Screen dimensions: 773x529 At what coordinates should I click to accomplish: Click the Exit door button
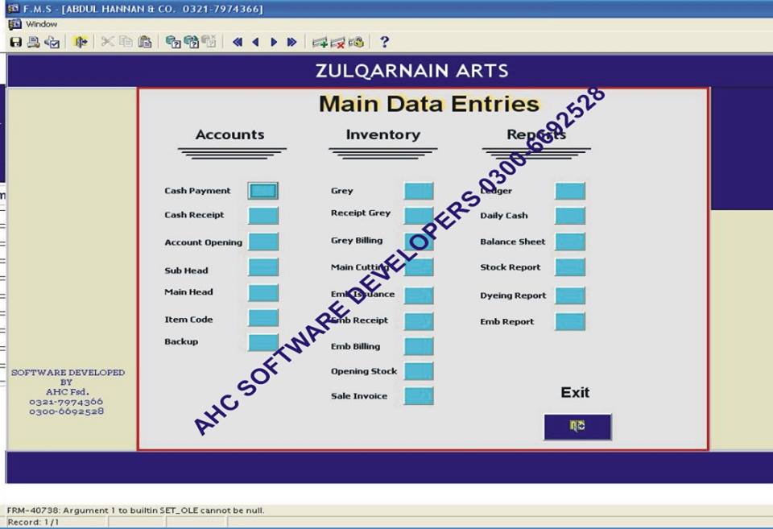pyautogui.click(x=577, y=427)
